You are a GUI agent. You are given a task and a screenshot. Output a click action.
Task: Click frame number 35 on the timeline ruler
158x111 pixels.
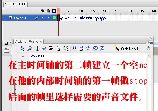tap(142, 11)
